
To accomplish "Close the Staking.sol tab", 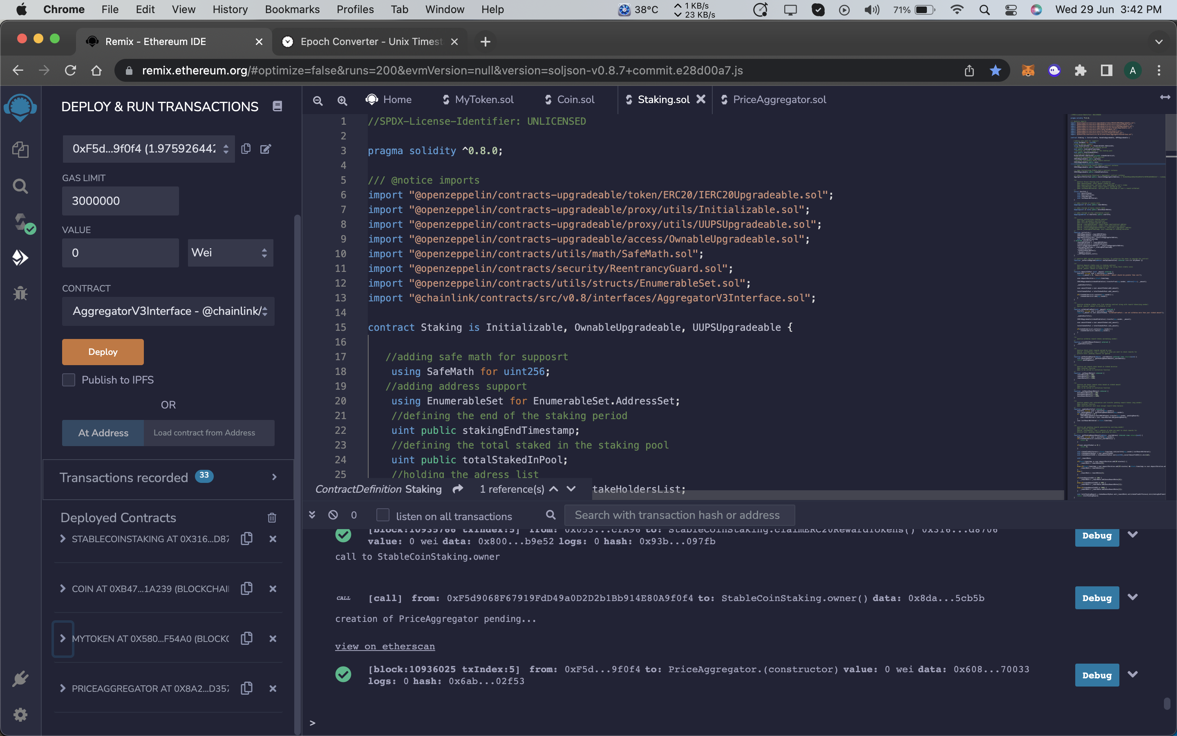I will point(701,99).
